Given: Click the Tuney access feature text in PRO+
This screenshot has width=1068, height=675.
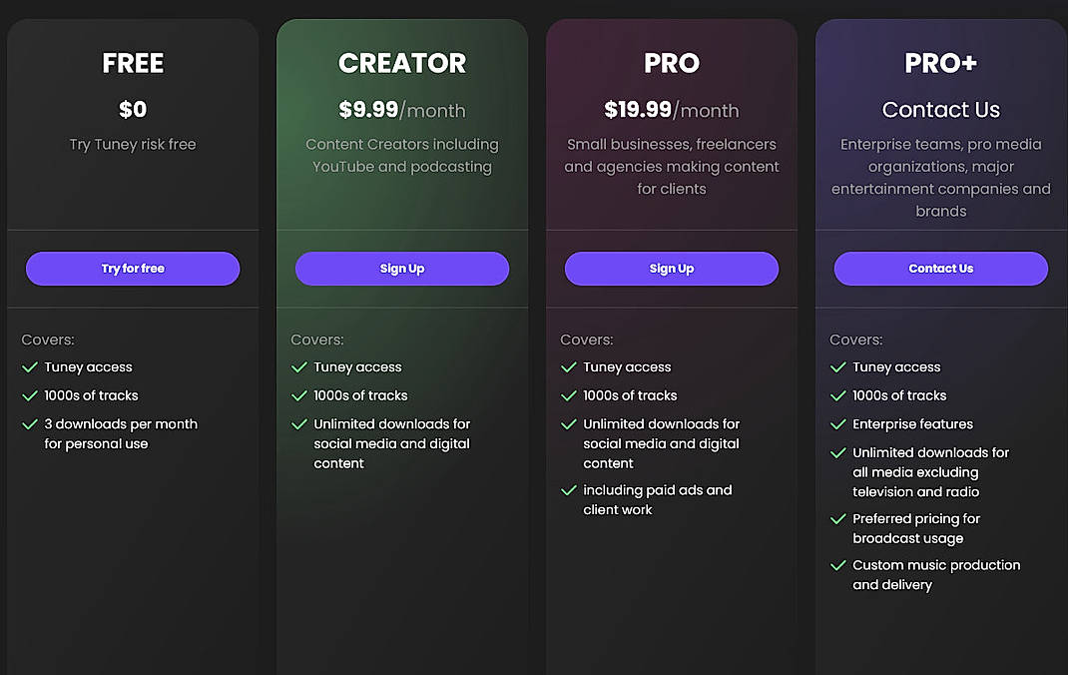Looking at the screenshot, I should tap(896, 367).
